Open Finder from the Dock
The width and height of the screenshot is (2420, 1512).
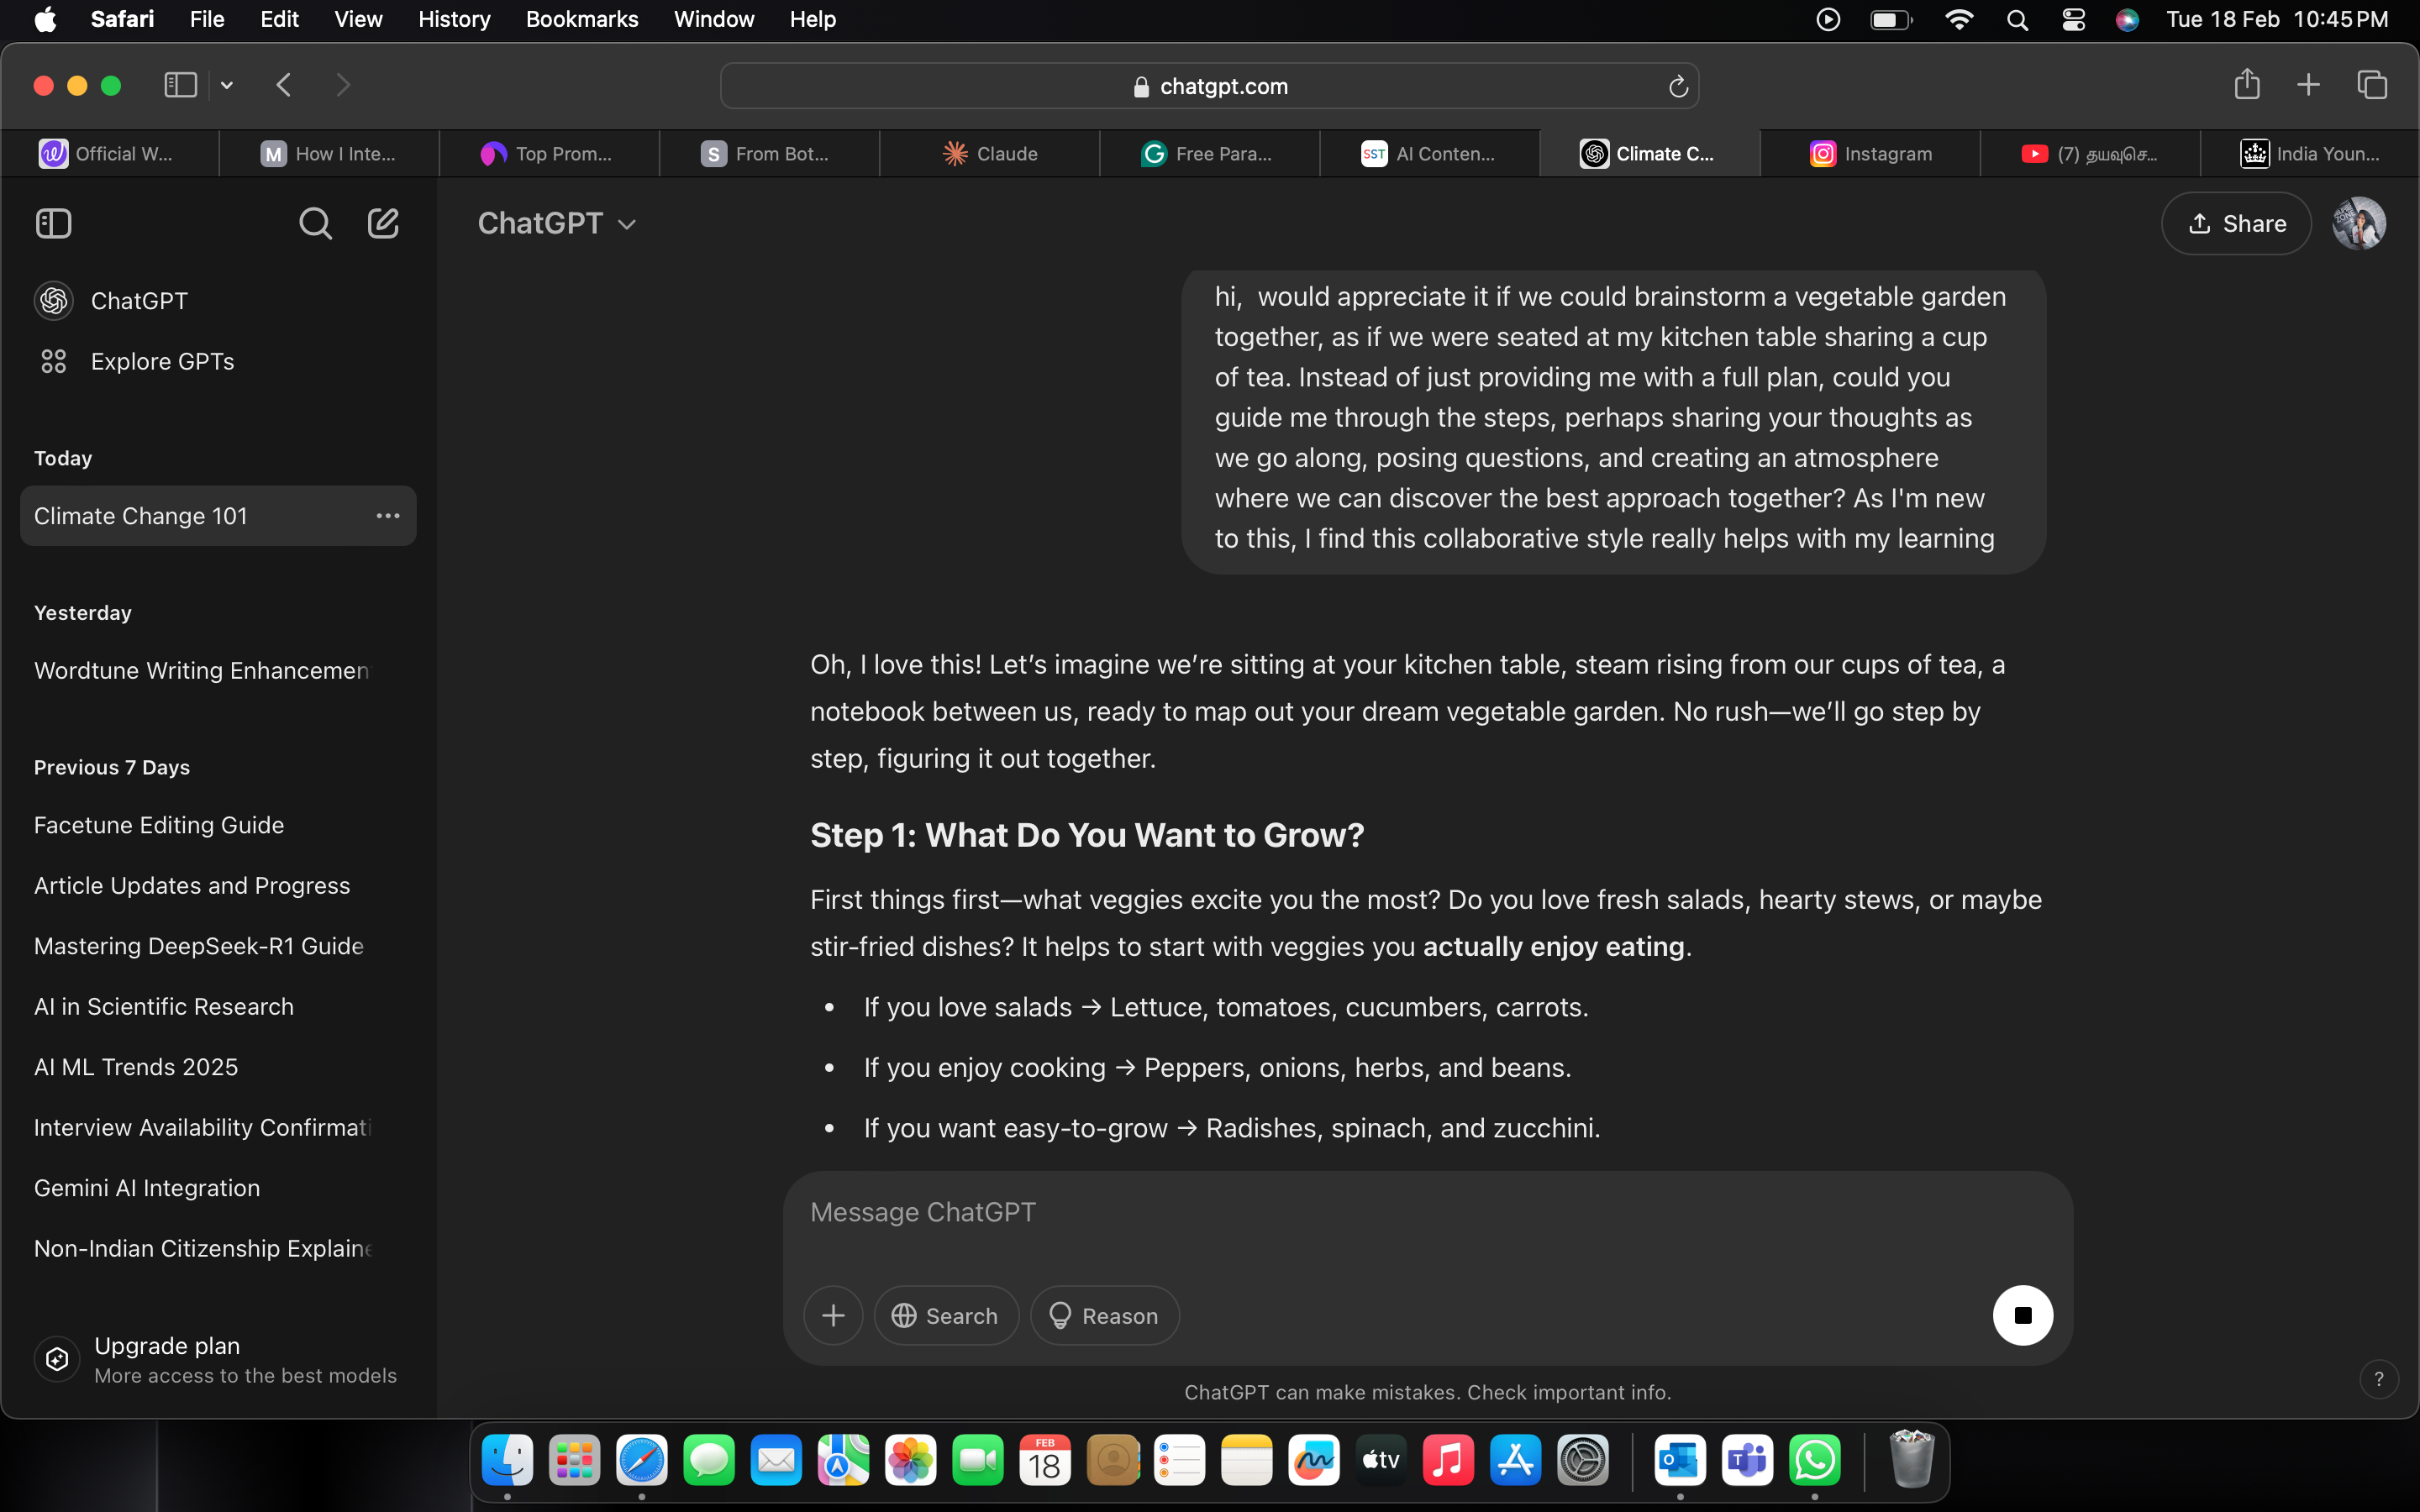tap(507, 1461)
